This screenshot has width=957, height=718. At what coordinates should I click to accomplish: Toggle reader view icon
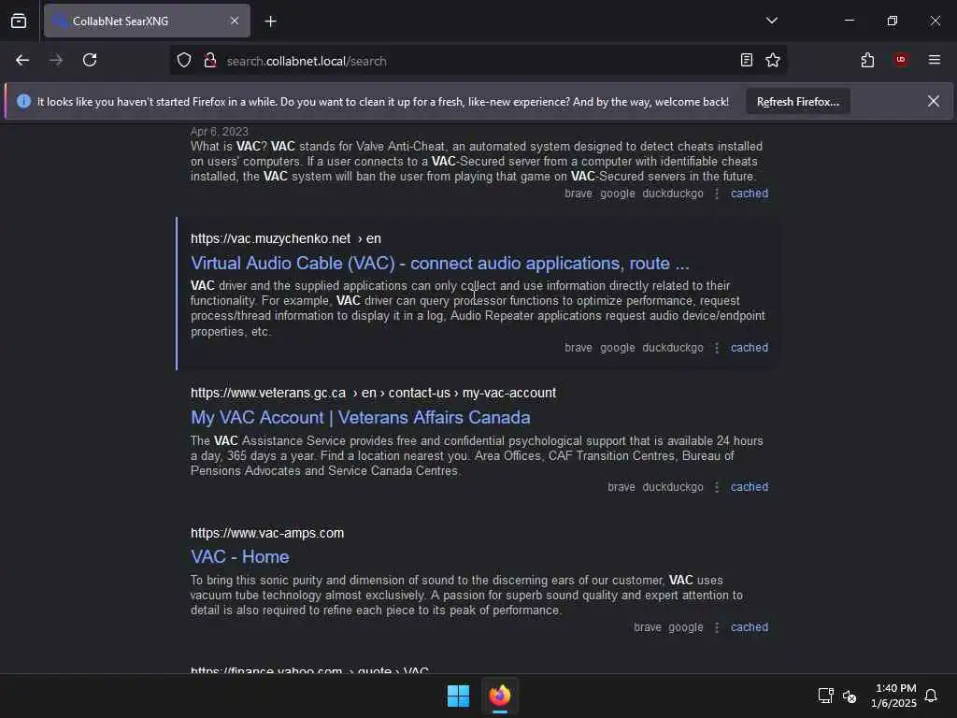[747, 60]
